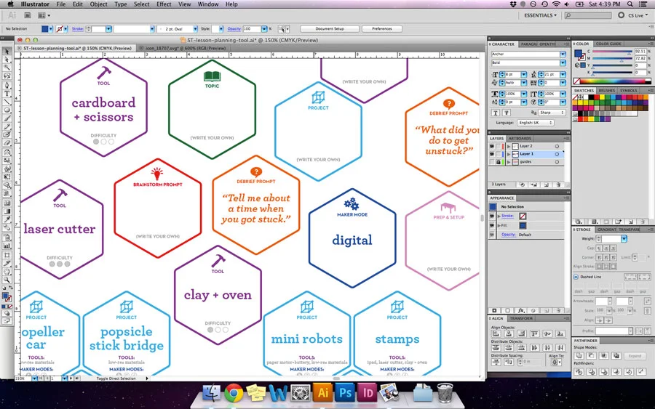The width and height of the screenshot is (655, 409).
Task: Open the Archer font family dropdown
Action: pos(563,54)
